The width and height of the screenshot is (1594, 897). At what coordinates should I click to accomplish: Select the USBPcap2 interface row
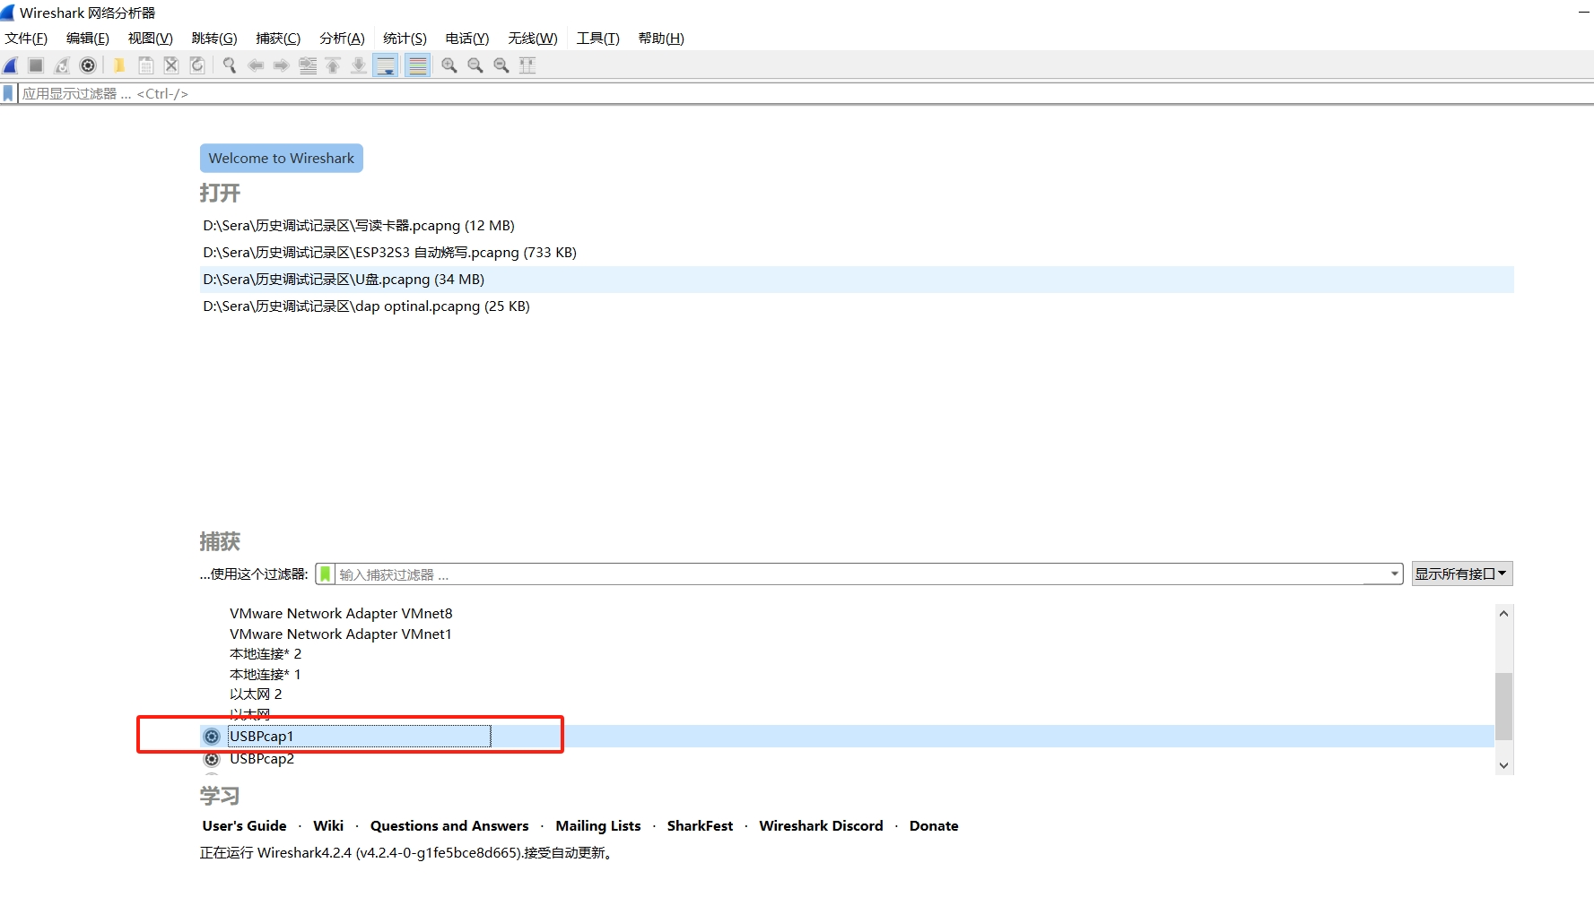pyautogui.click(x=847, y=759)
